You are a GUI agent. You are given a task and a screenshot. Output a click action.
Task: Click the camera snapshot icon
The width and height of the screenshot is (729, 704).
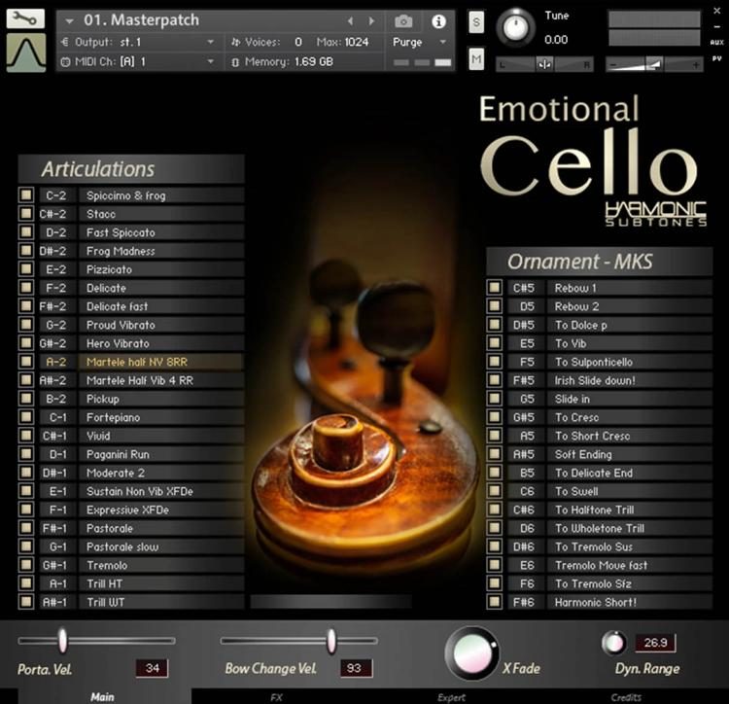tap(403, 21)
